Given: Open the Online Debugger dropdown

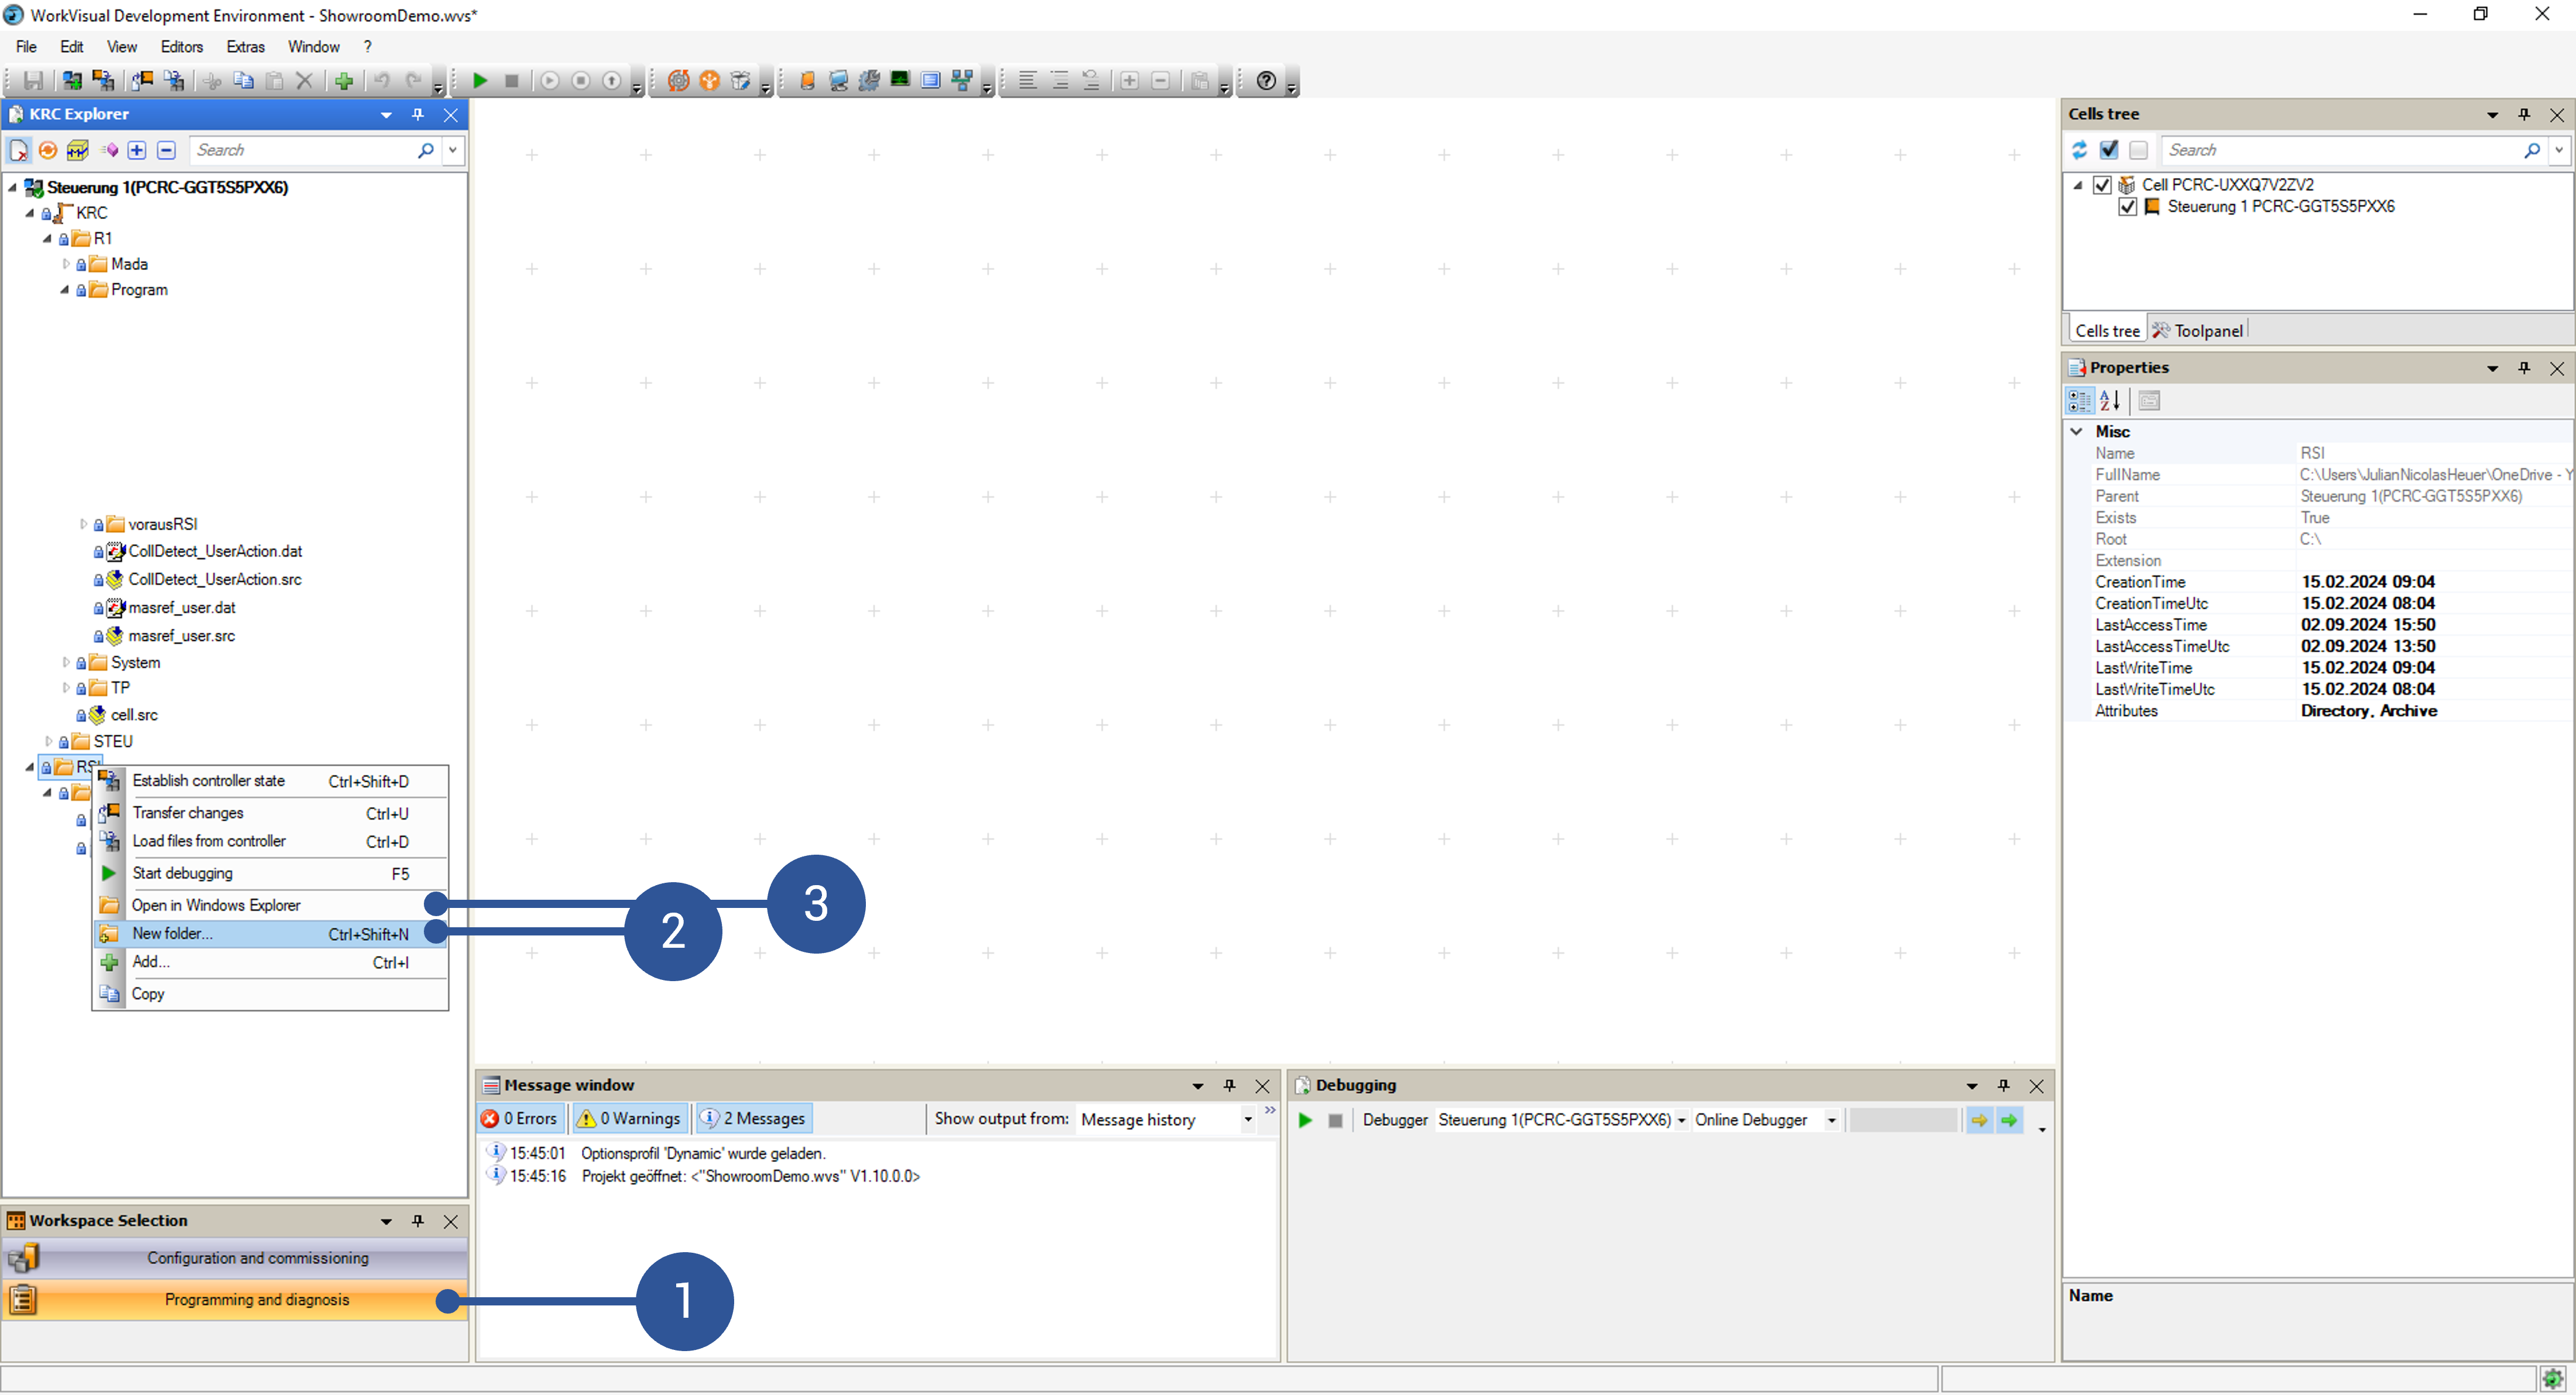Looking at the screenshot, I should 1832,1121.
